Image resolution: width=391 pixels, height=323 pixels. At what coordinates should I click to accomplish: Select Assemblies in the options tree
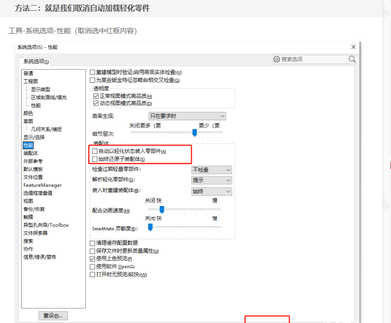[x=31, y=153]
